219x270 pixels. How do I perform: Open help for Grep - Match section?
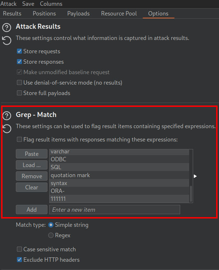tap(6, 116)
